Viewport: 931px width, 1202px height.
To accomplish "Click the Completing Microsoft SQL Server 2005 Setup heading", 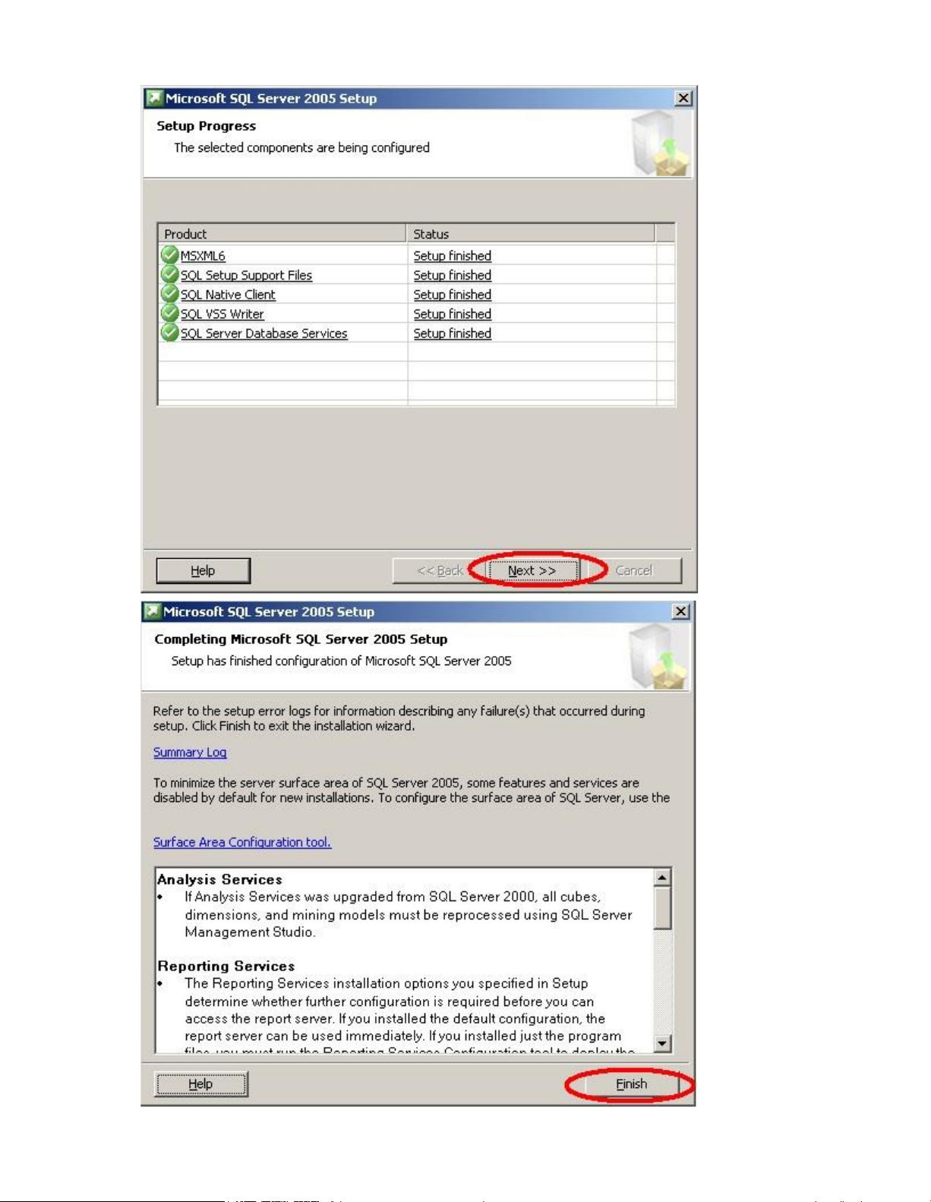I will pyautogui.click(x=301, y=639).
